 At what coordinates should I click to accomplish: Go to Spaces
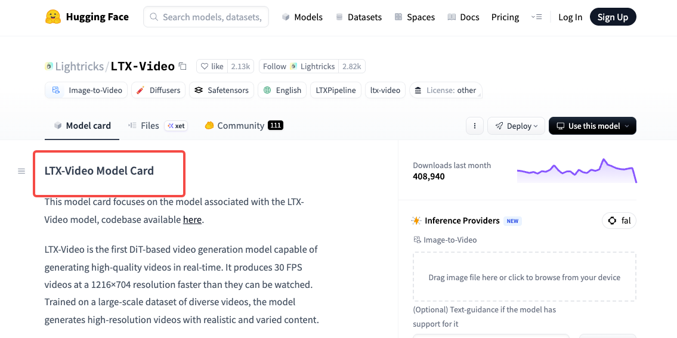pyautogui.click(x=415, y=17)
